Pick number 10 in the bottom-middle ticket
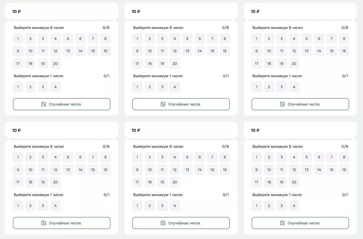 click(150, 170)
